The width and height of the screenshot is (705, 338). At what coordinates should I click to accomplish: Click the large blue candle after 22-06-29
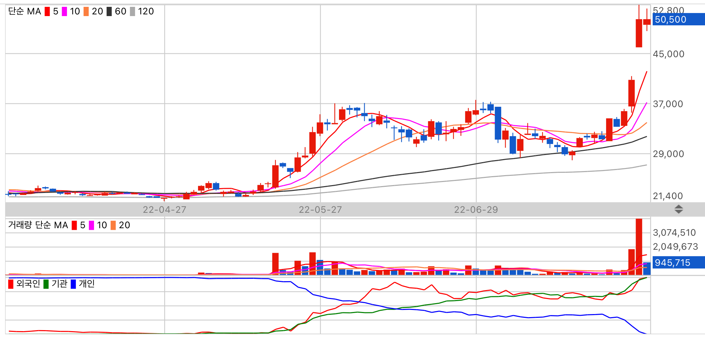pyautogui.click(x=498, y=123)
